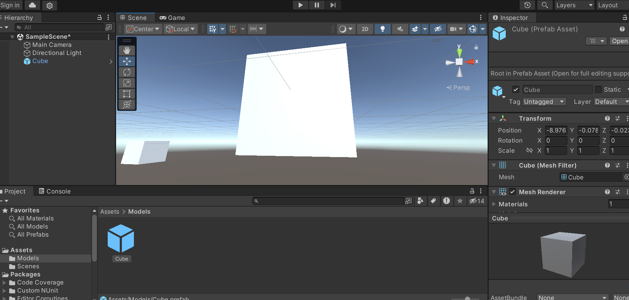Open Unity version control icon
The width and height of the screenshot is (629, 300).
coord(50,5)
